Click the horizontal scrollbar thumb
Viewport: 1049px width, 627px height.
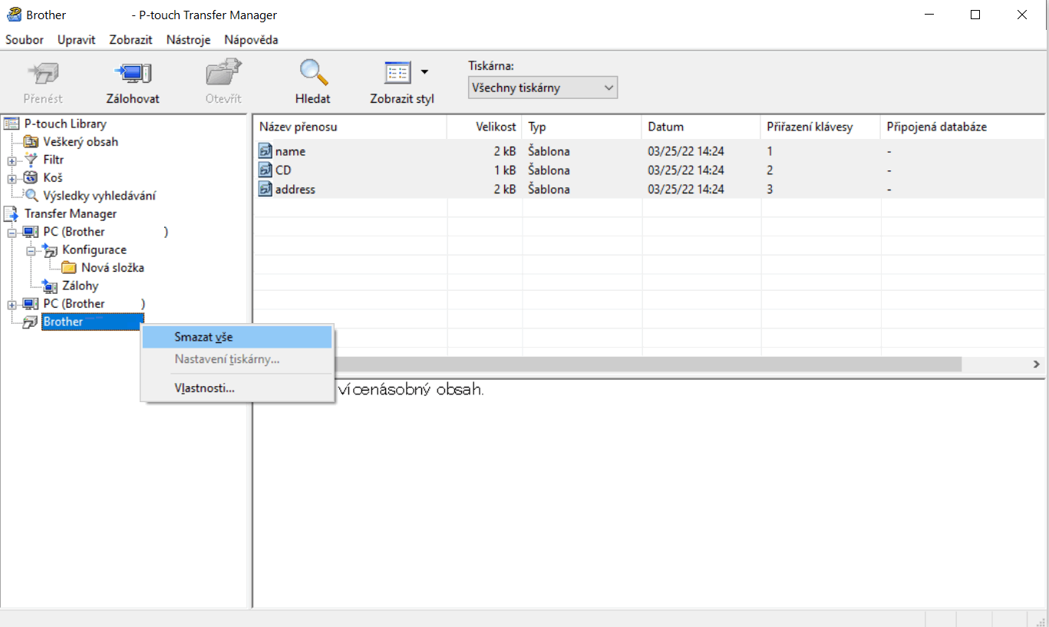647,364
